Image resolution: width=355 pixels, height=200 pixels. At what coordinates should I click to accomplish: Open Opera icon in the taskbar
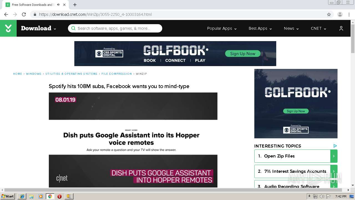point(59,196)
